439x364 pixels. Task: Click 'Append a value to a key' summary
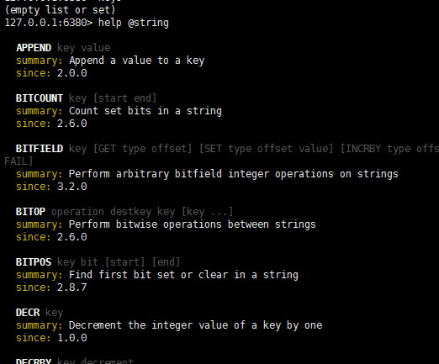pyautogui.click(x=137, y=61)
